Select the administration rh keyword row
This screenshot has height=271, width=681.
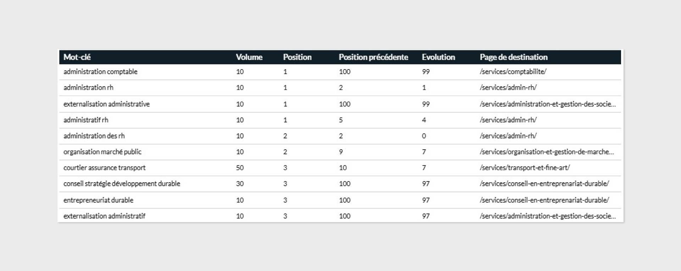coord(340,88)
